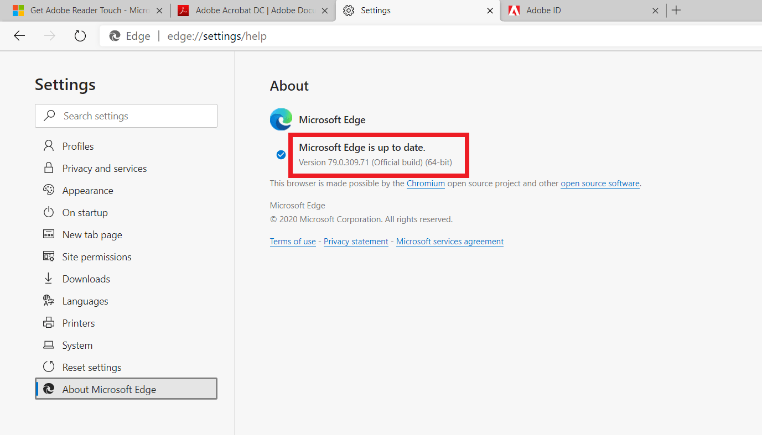Click inside the Search settings field
This screenshot has width=762, height=435.
tap(126, 116)
